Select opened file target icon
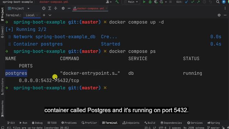The image size is (229, 129). 44,8
